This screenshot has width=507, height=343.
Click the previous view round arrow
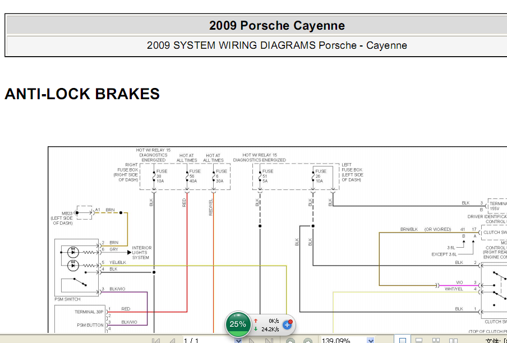tap(291, 341)
